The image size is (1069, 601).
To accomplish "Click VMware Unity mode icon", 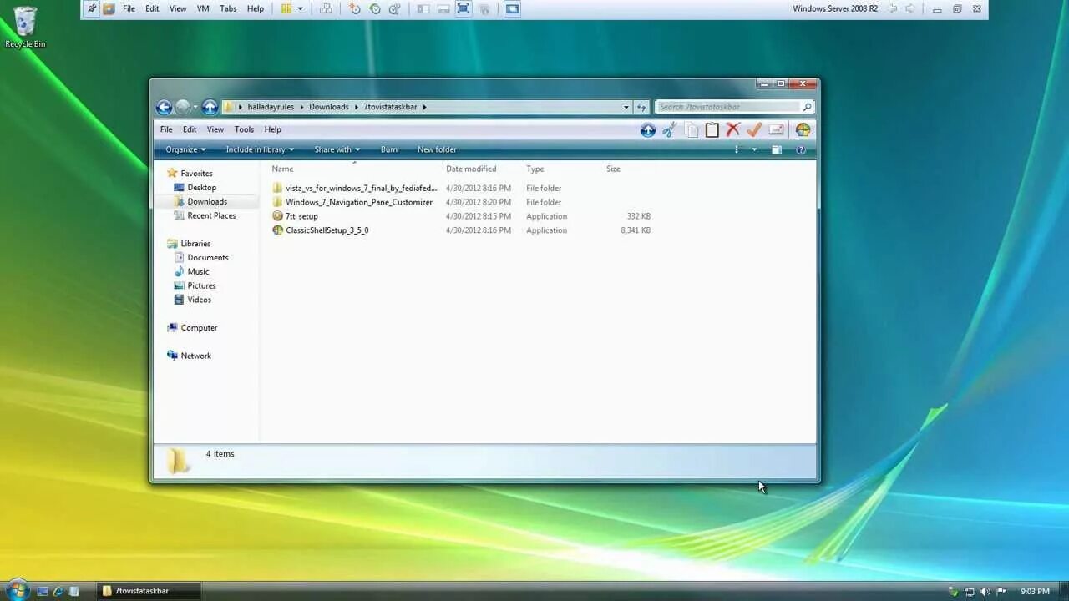I will point(484,8).
